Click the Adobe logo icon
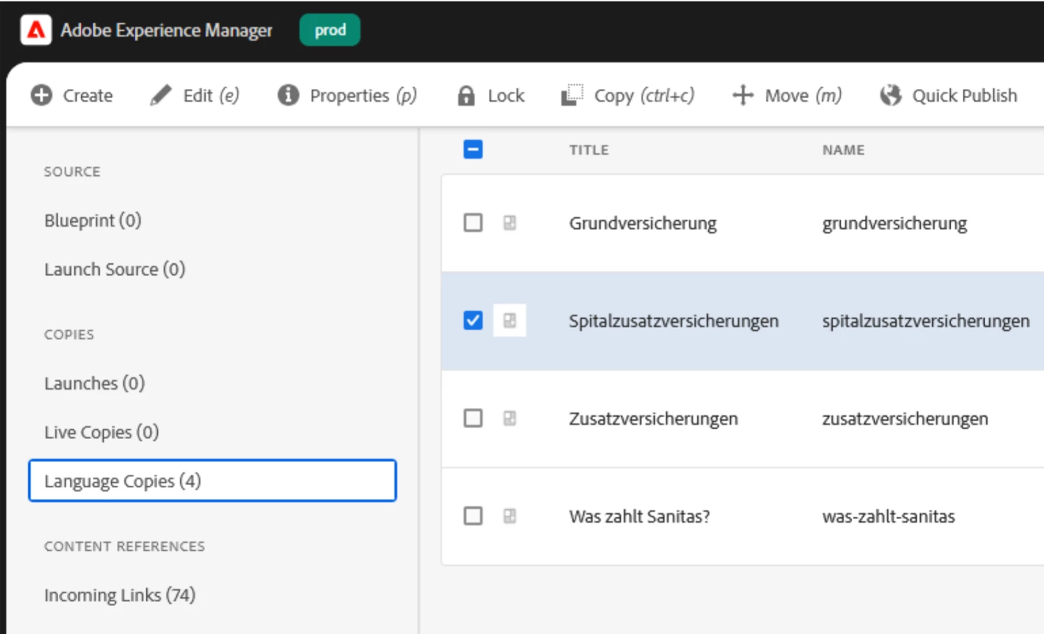 coord(36,30)
